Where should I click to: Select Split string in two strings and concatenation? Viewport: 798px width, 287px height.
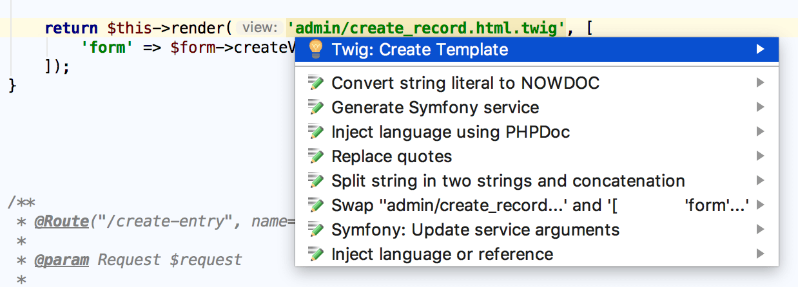click(x=508, y=181)
